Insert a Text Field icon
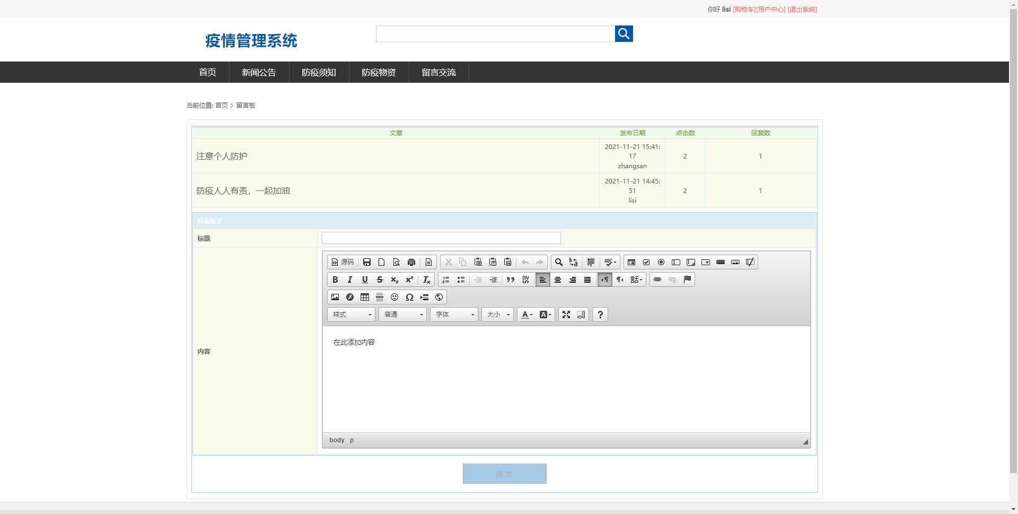 (676, 262)
